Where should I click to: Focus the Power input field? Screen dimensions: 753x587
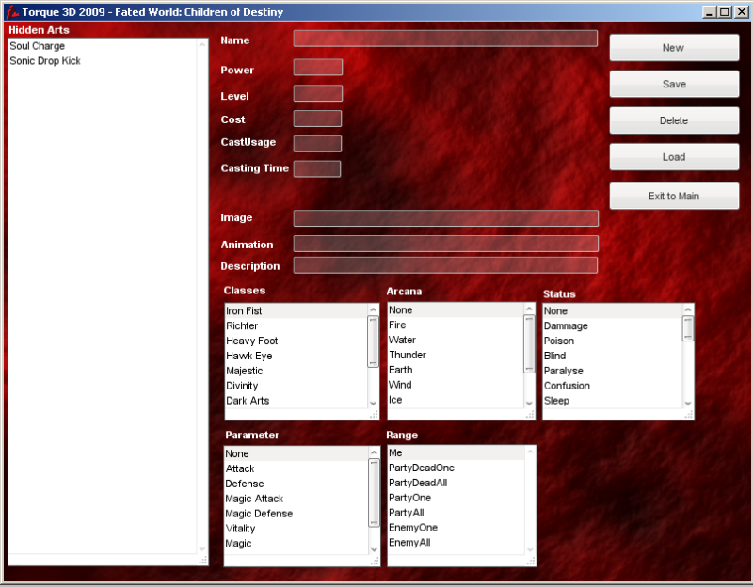tap(317, 68)
